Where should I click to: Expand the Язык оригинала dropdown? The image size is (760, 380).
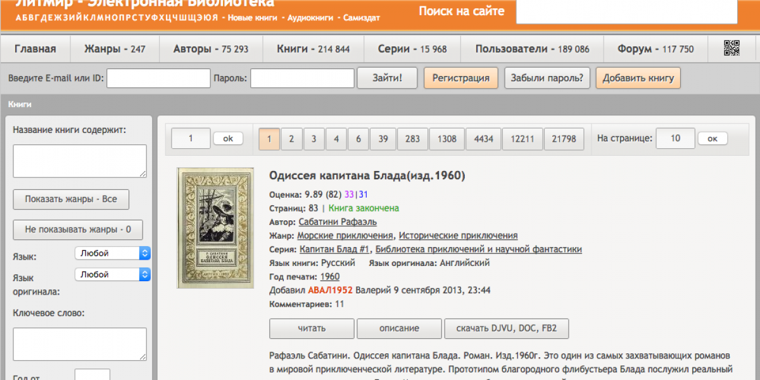pyautogui.click(x=113, y=275)
